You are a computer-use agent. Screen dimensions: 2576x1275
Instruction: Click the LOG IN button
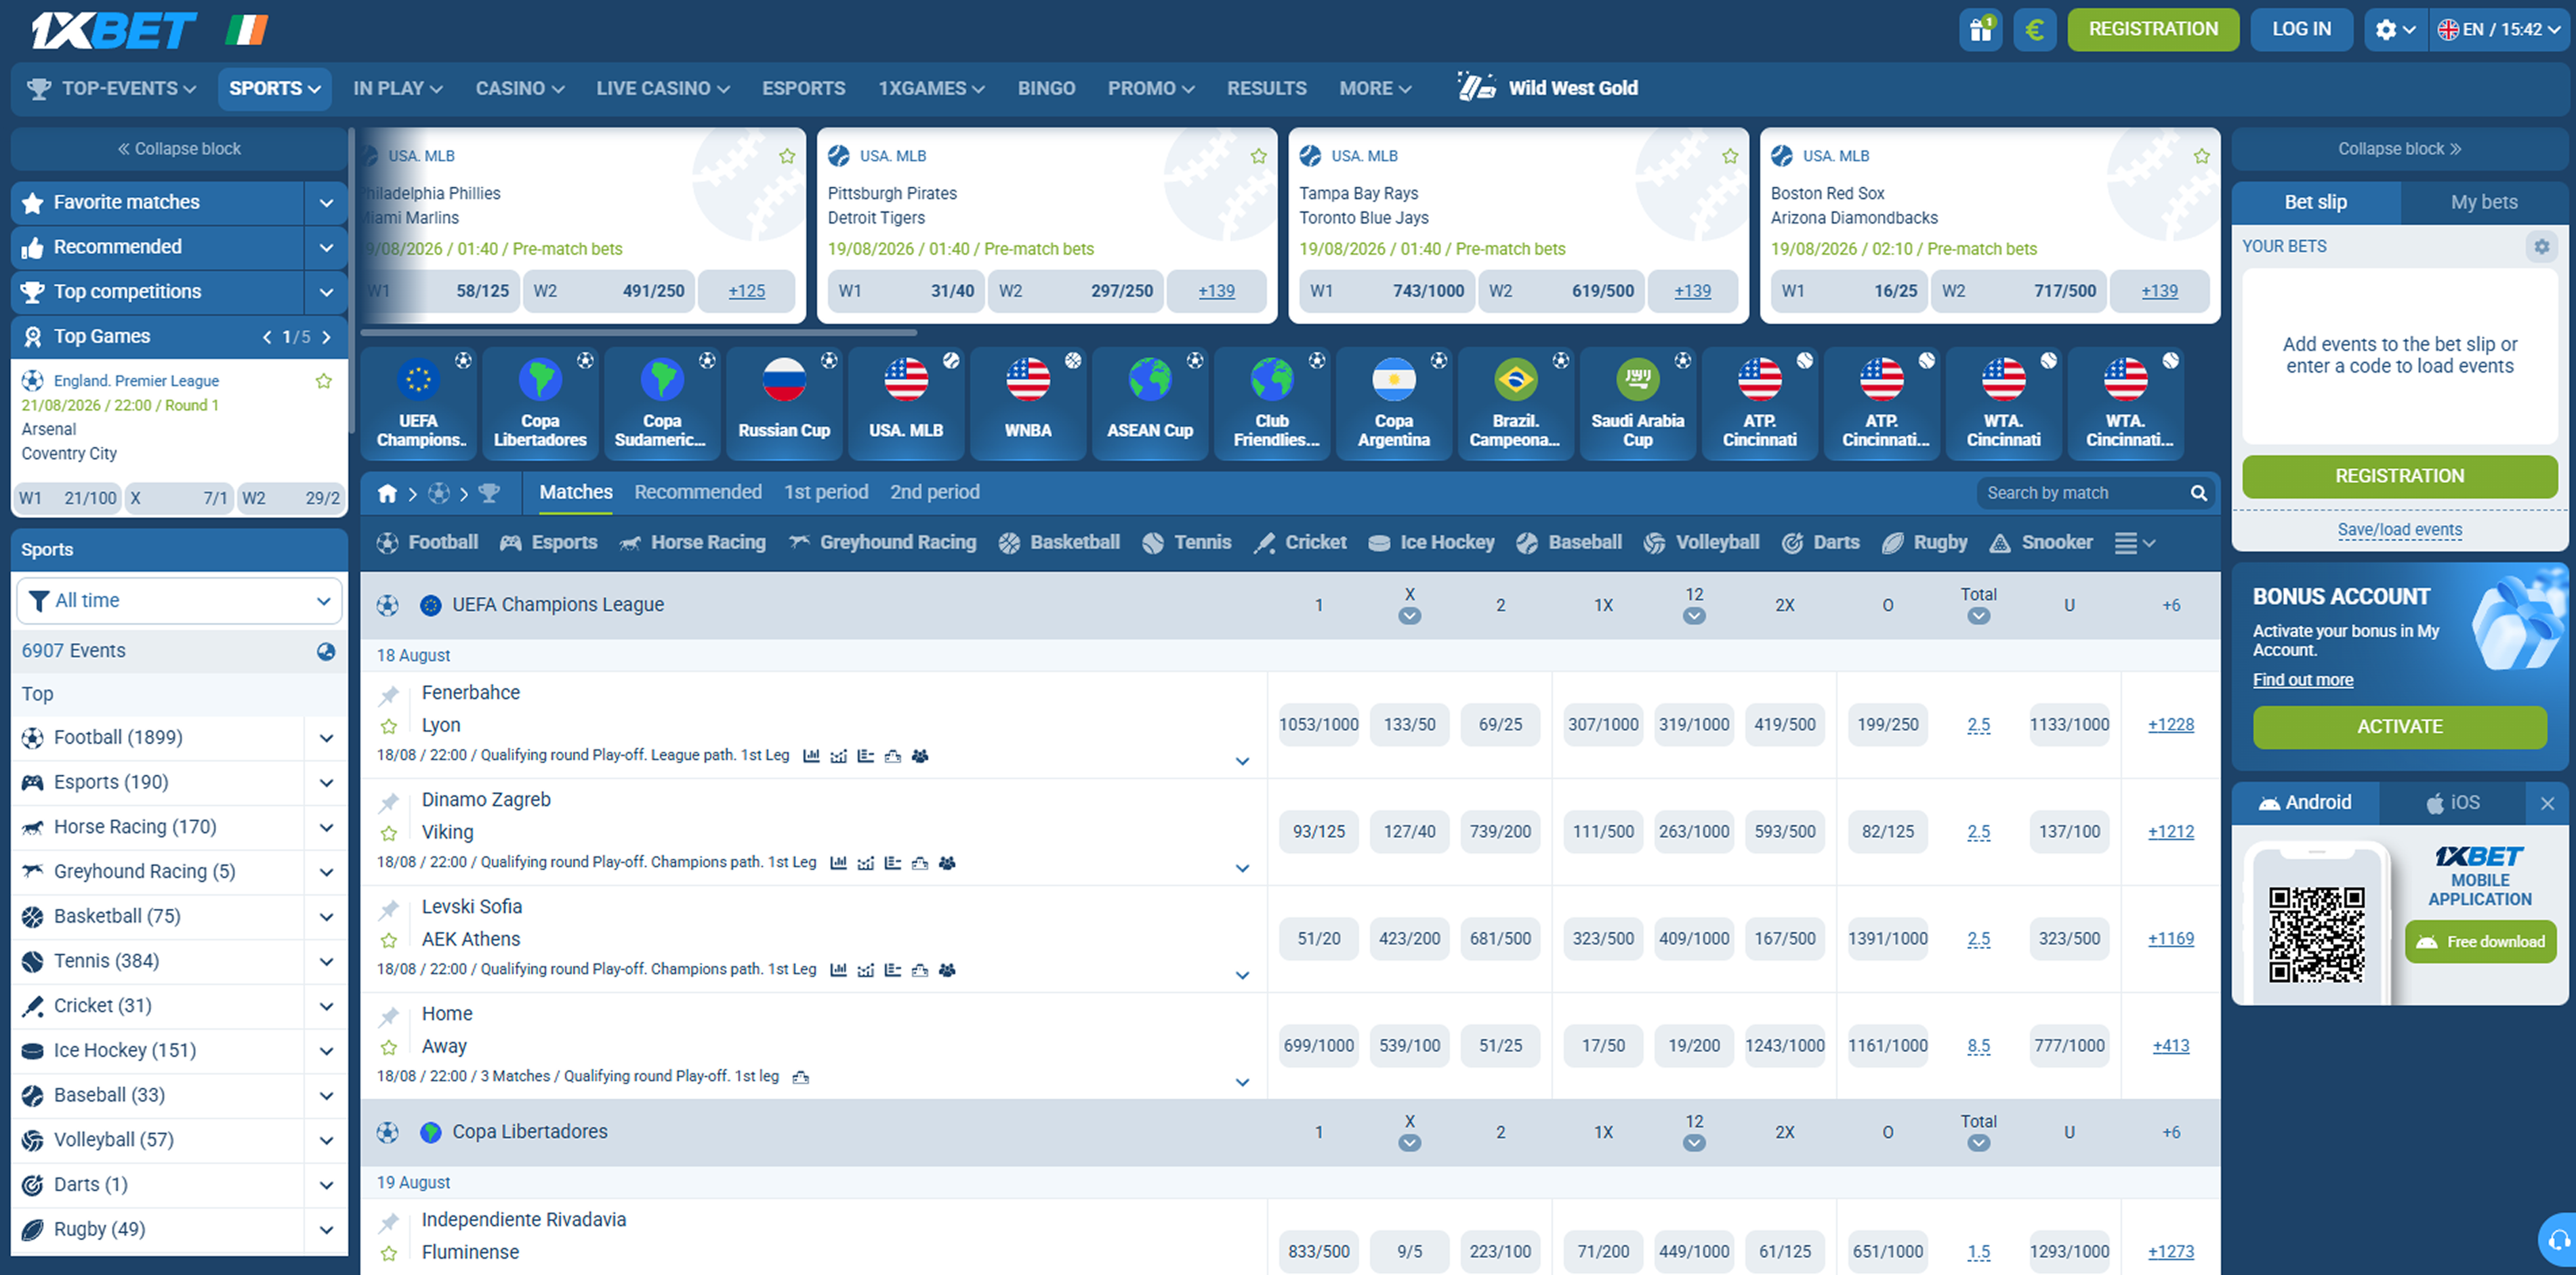pyautogui.click(x=2301, y=29)
